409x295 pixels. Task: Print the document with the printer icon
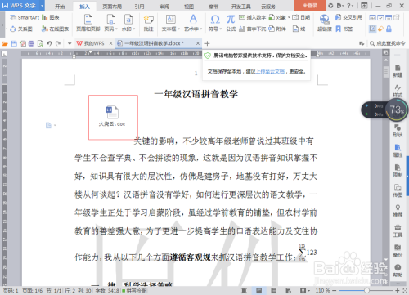point(31,43)
